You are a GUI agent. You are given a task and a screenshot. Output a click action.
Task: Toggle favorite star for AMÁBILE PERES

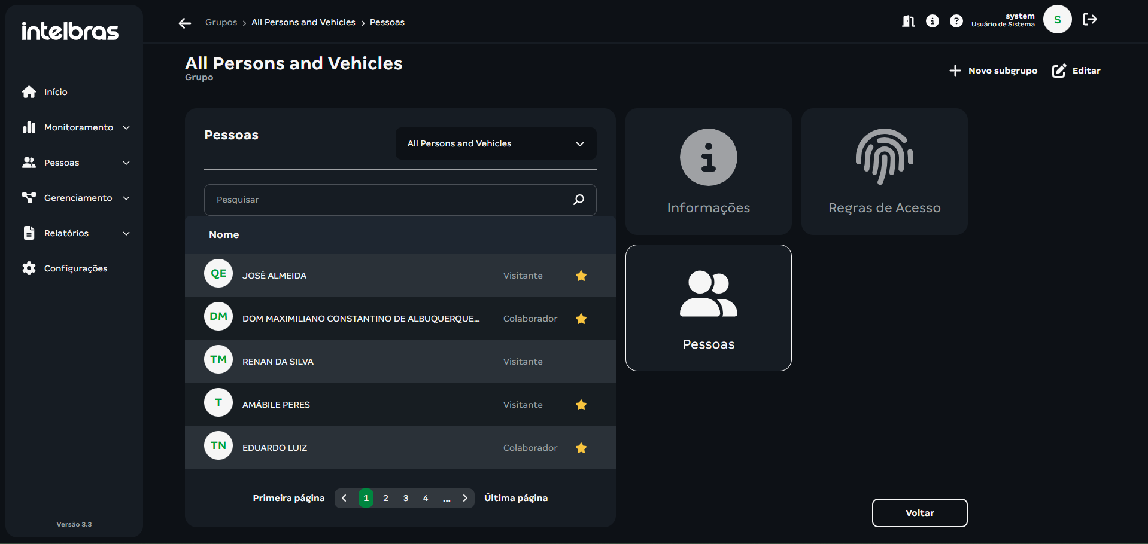point(581,405)
